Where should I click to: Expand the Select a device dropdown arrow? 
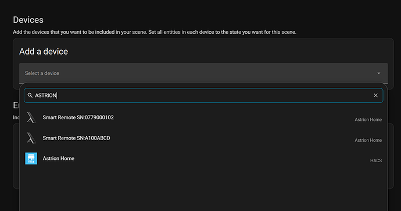379,73
